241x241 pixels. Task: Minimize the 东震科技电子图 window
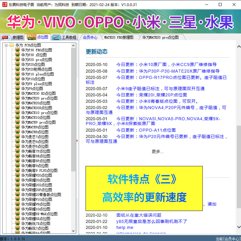[x=207, y=5]
